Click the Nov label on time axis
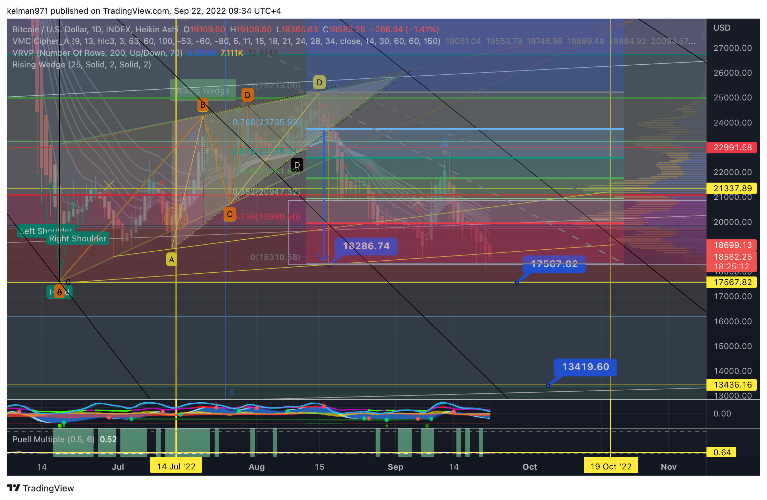Viewport: 767px width, 500px height. click(669, 467)
